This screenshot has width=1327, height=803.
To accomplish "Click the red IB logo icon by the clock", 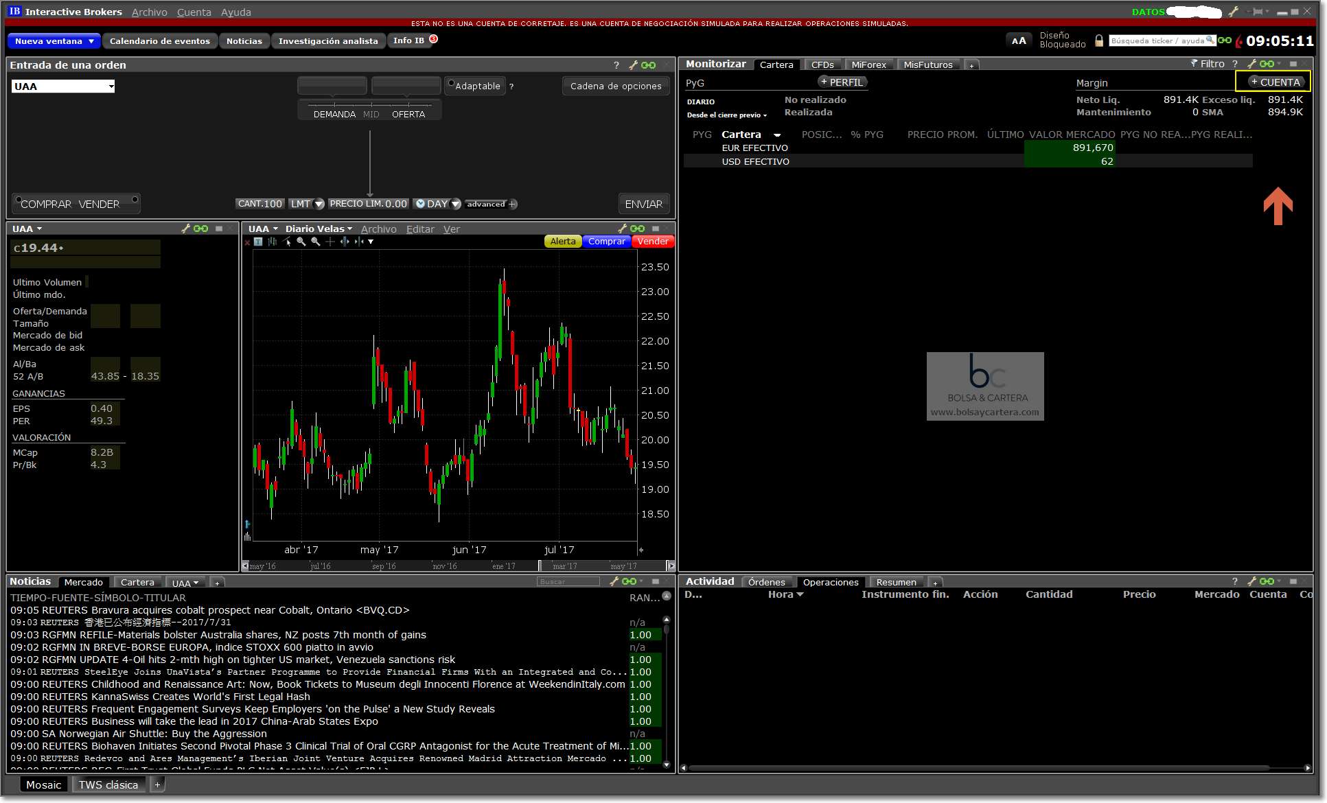I will (1239, 41).
